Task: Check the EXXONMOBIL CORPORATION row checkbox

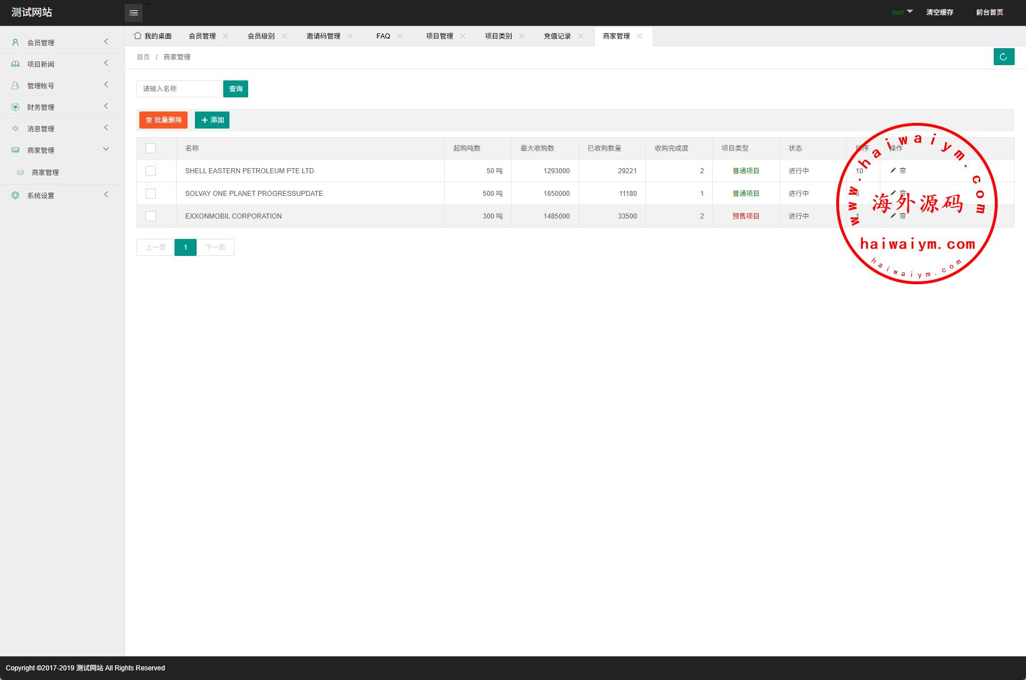Action: [x=151, y=216]
